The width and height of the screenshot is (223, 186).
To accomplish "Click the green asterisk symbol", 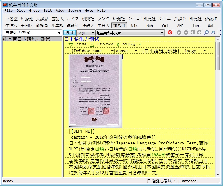I will click(140, 44).
